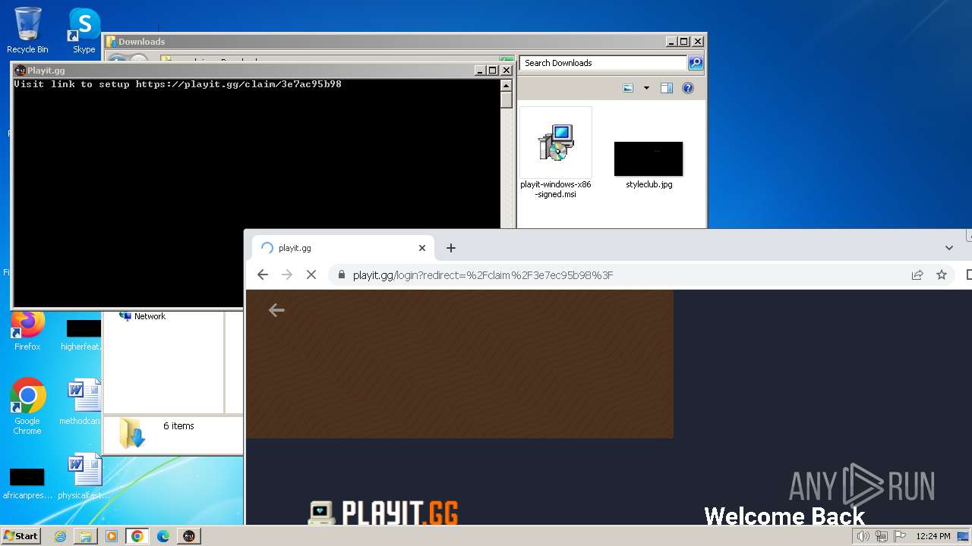This screenshot has height=546, width=972.
Task: Open the Skype desktop shortcut
Action: (x=84, y=30)
